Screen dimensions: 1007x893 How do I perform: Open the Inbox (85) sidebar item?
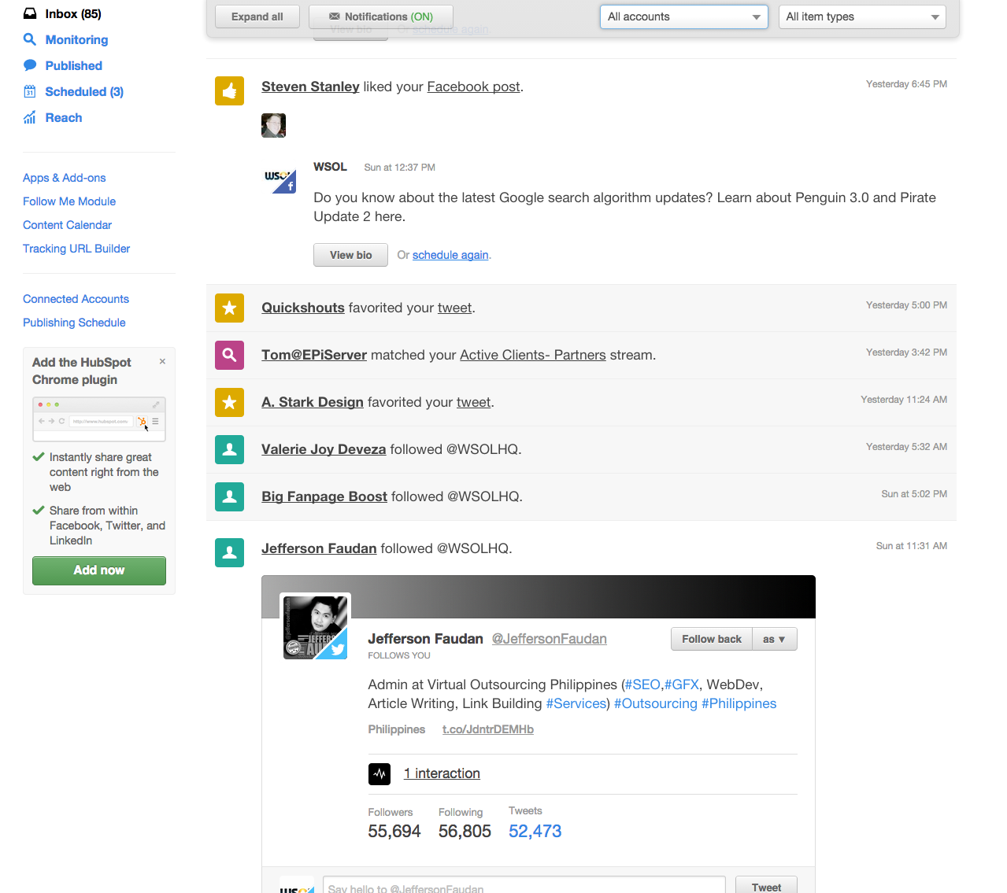[x=73, y=13]
